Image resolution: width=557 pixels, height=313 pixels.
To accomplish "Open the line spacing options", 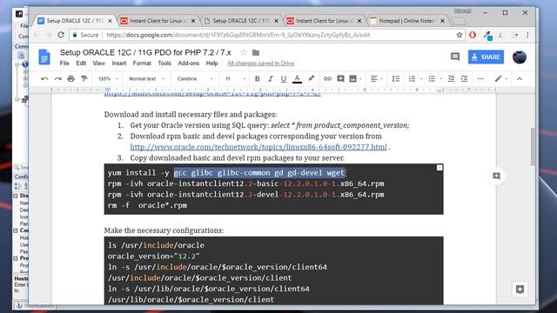I will [x=396, y=79].
